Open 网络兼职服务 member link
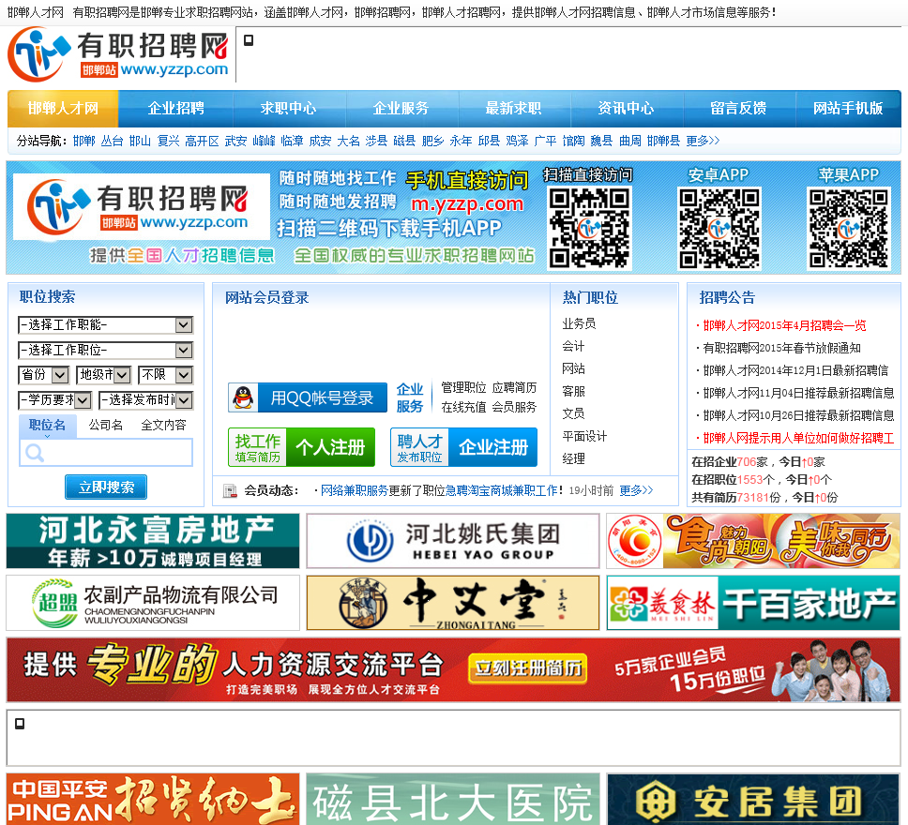The height and width of the screenshot is (825, 908). point(355,490)
